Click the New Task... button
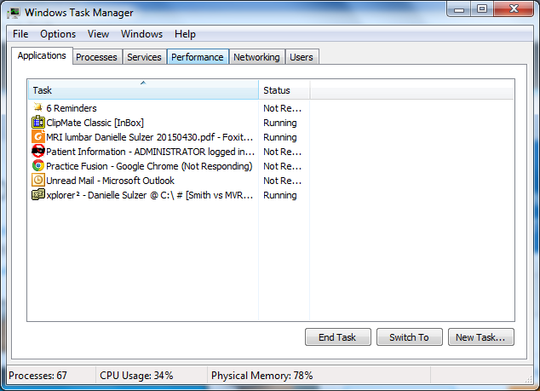 point(480,337)
